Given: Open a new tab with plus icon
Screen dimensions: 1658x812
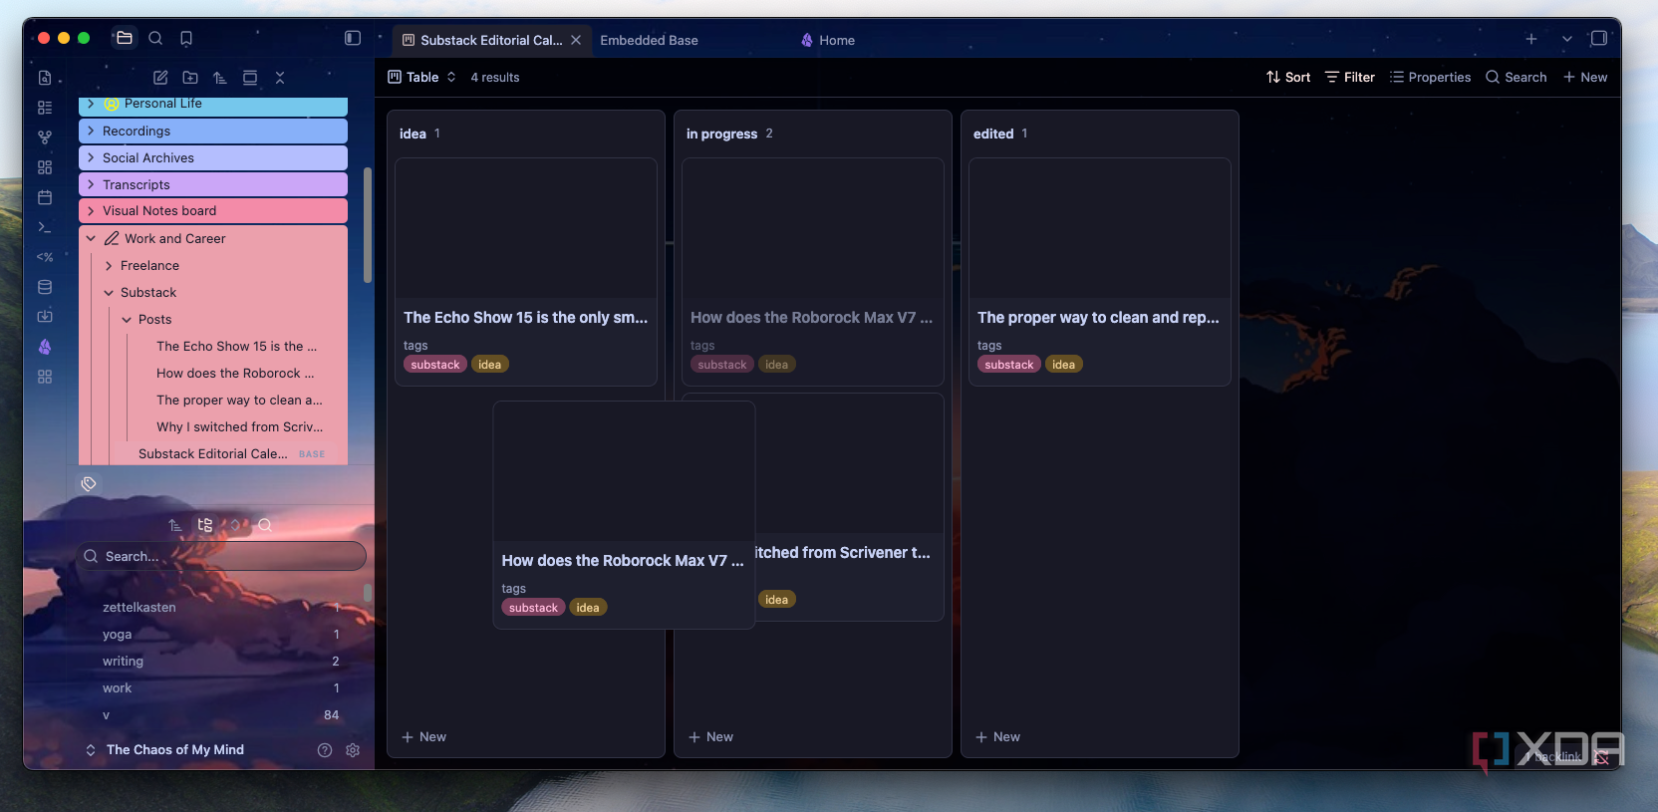Looking at the screenshot, I should coord(1531,39).
